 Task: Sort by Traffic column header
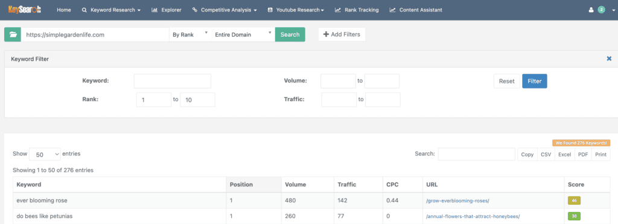coord(358,185)
